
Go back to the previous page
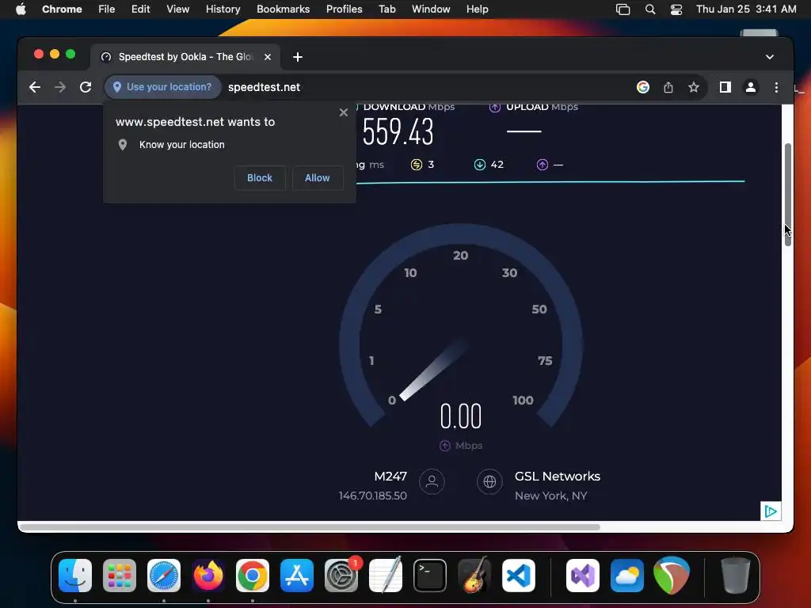[35, 87]
